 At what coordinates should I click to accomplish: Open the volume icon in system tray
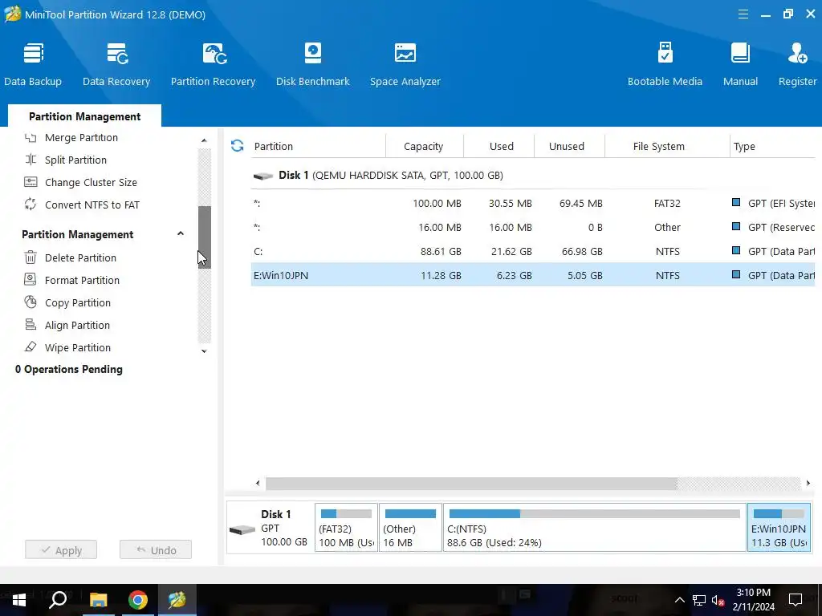click(718, 600)
